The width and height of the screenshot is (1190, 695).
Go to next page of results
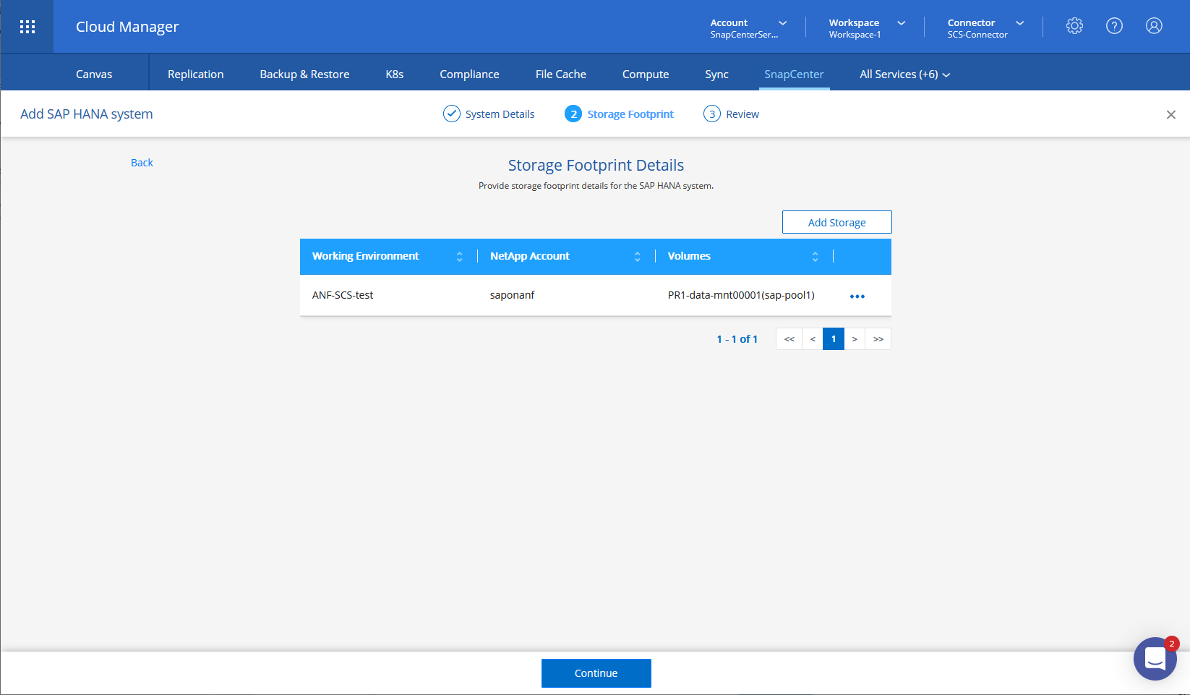tap(855, 339)
